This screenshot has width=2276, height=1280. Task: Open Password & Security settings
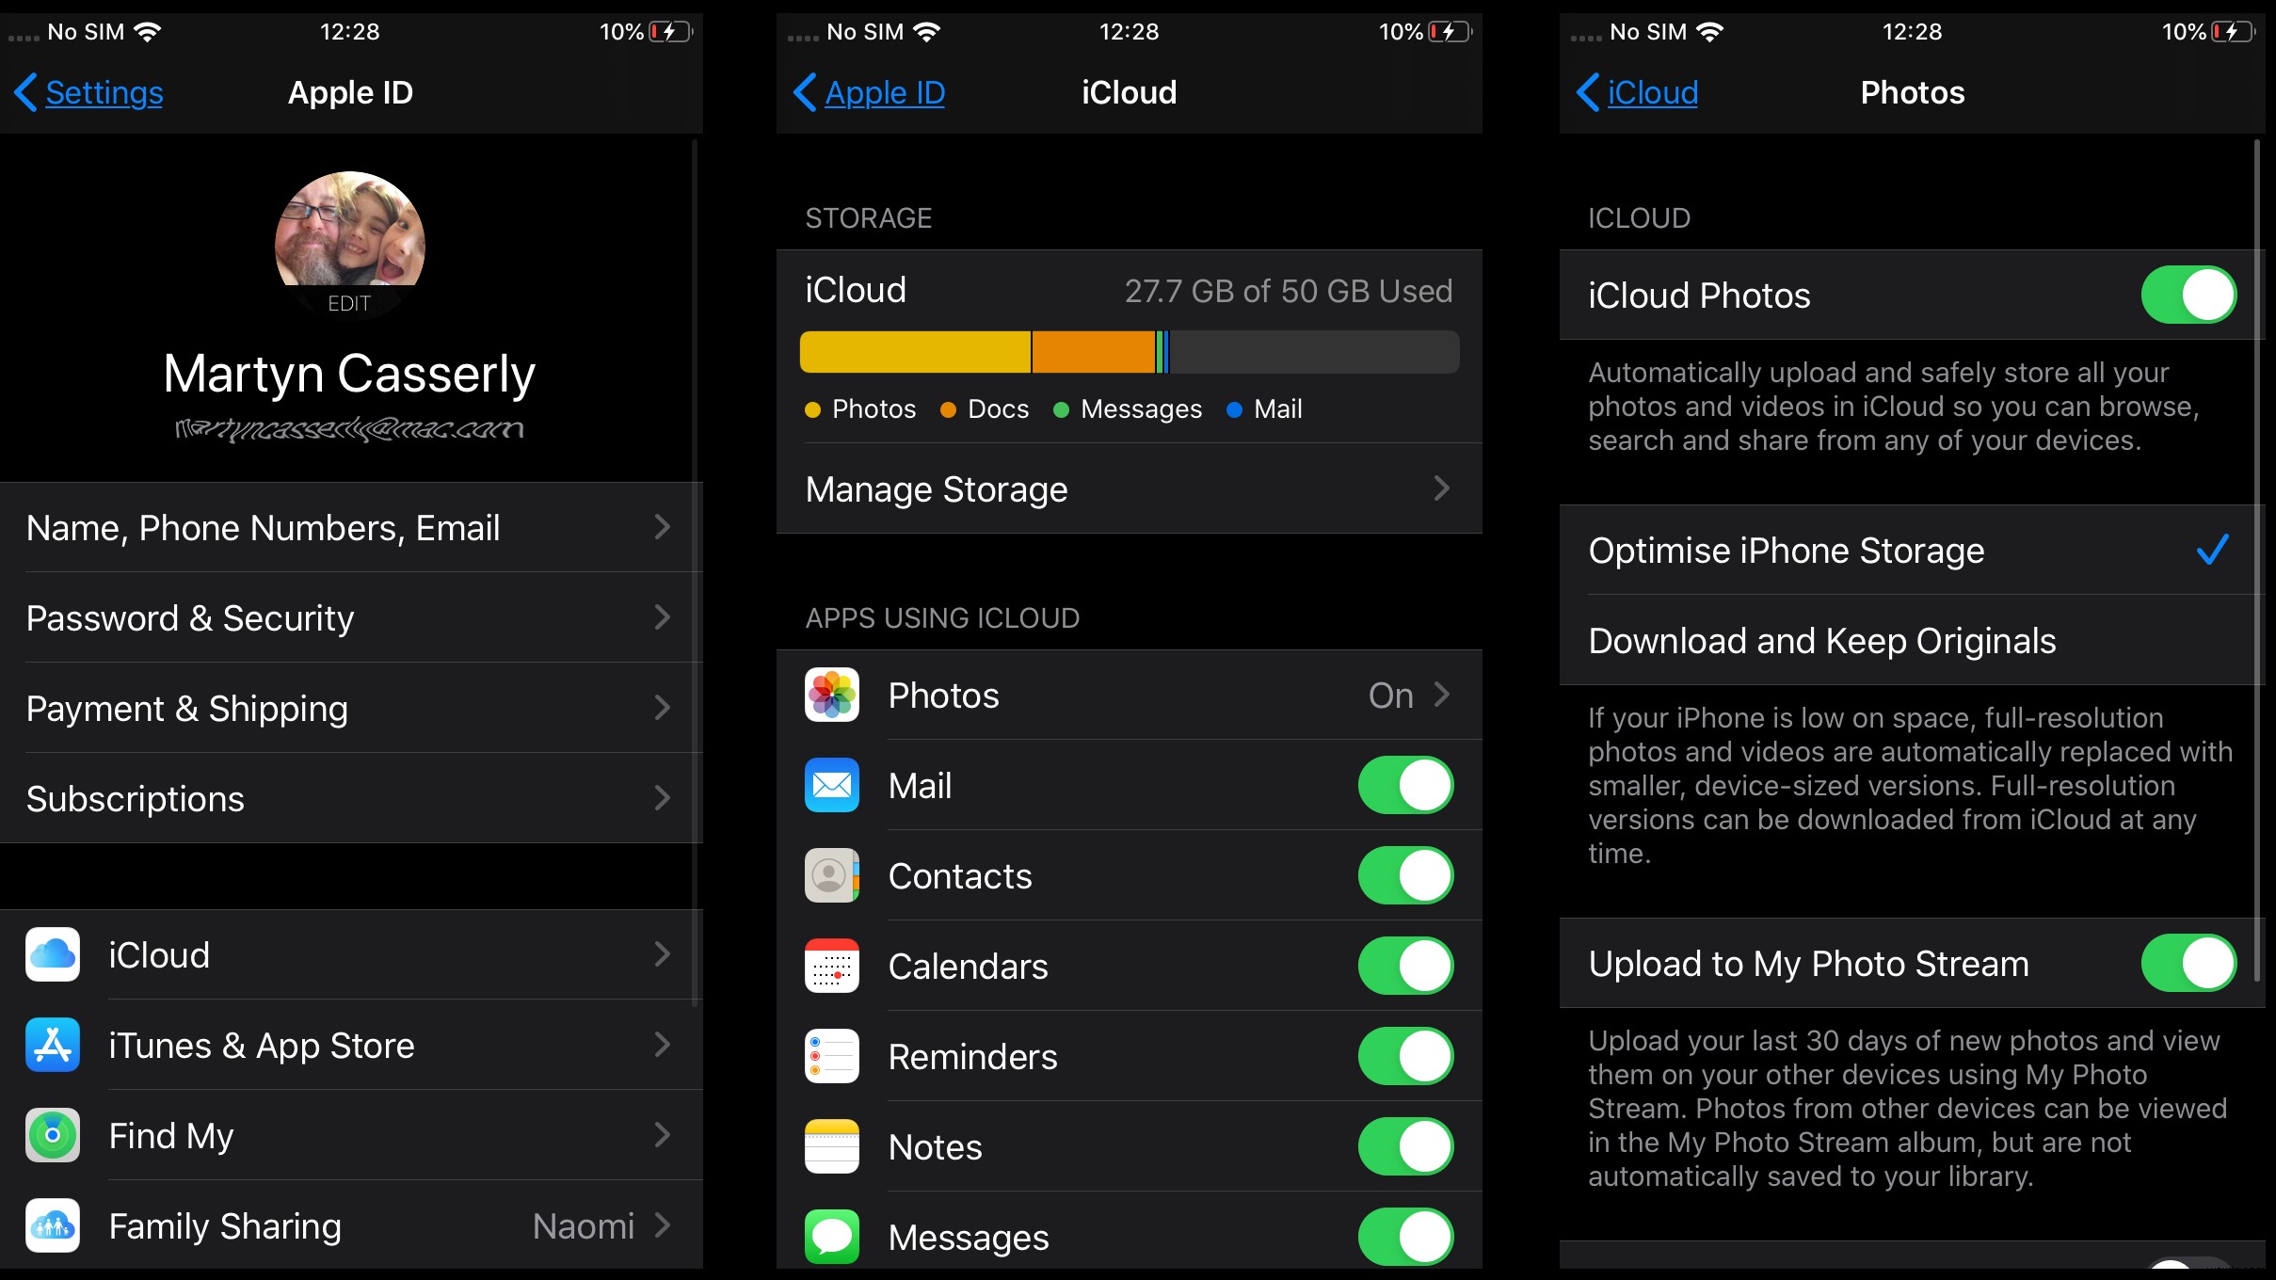(348, 617)
